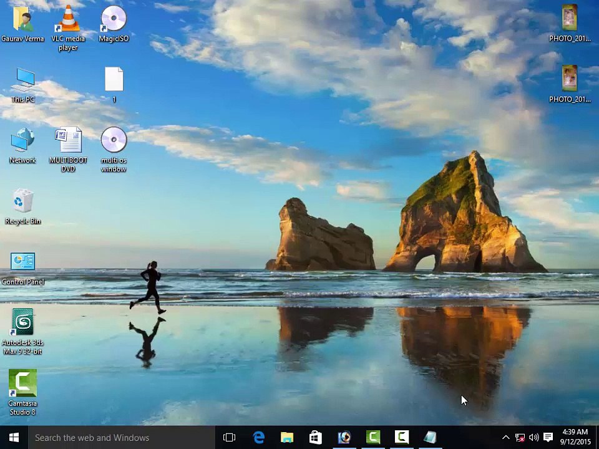
Task: Switch to white Camtasia Recorder taskbar icon
Action: [x=401, y=438]
